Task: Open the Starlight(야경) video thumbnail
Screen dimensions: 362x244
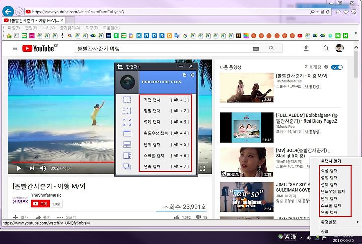Action: coord(246,162)
